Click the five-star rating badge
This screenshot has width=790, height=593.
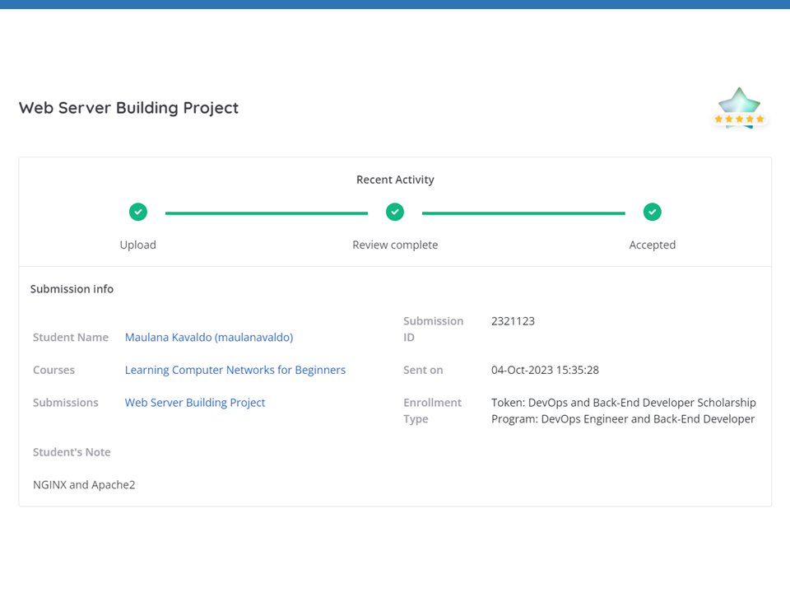click(x=739, y=108)
